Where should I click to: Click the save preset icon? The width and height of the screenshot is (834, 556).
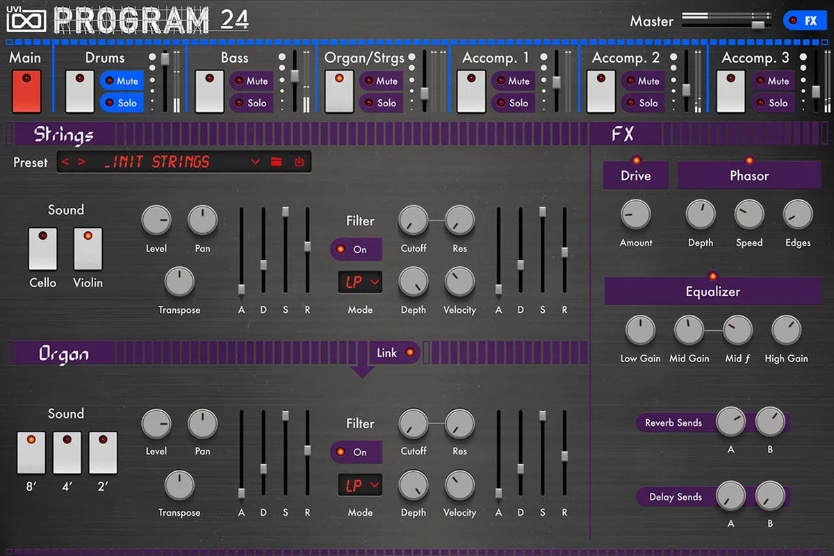pos(299,162)
